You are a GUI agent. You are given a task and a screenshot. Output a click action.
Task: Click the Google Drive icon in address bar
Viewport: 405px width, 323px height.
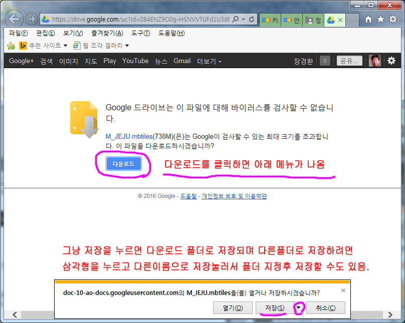tap(46, 20)
